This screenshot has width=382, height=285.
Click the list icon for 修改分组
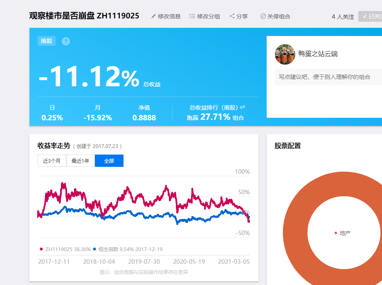coord(192,16)
